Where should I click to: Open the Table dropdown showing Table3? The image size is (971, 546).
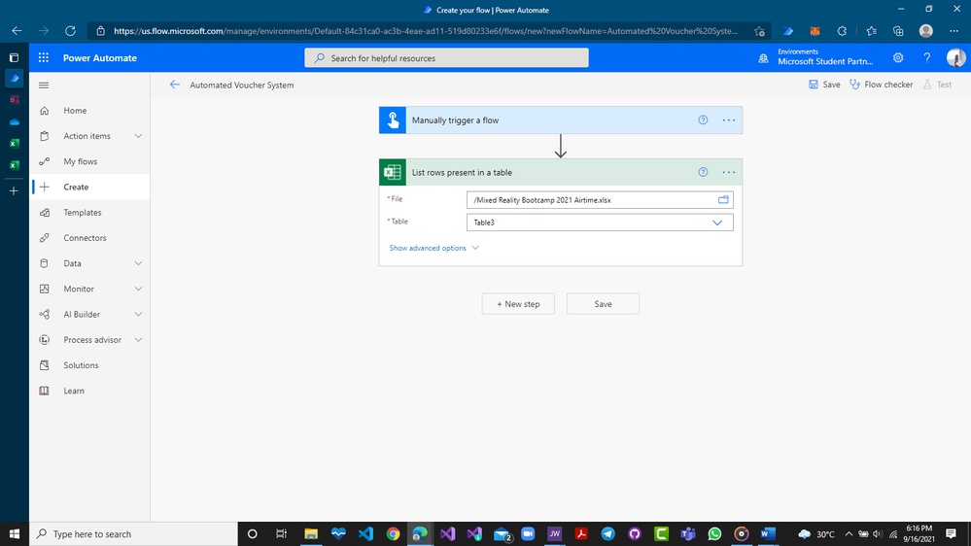tap(600, 222)
